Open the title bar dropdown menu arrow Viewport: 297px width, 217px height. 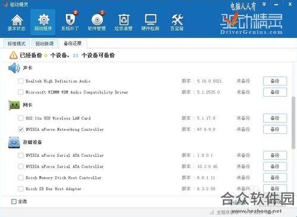click(x=264, y=4)
